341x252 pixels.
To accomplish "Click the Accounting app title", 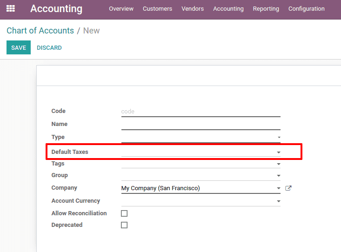I will pyautogui.click(x=56, y=9).
